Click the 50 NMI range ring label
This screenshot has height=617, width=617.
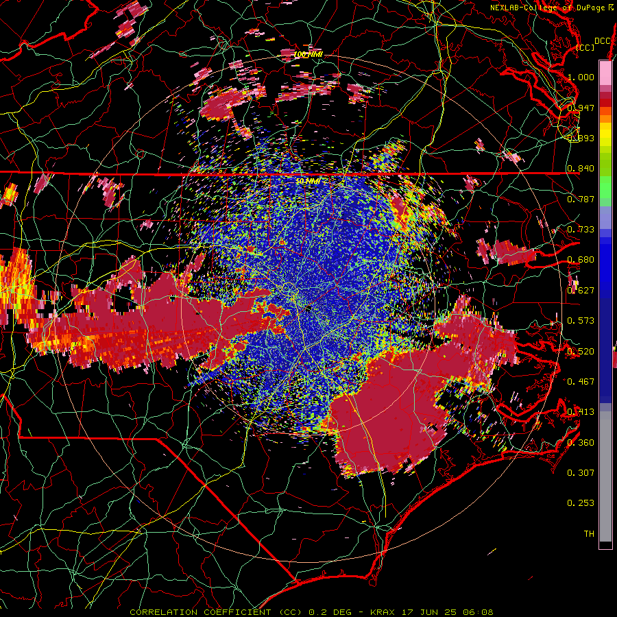(x=308, y=181)
